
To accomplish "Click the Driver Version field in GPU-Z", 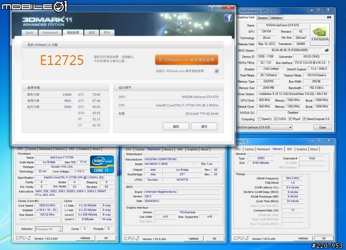I will tap(293, 94).
